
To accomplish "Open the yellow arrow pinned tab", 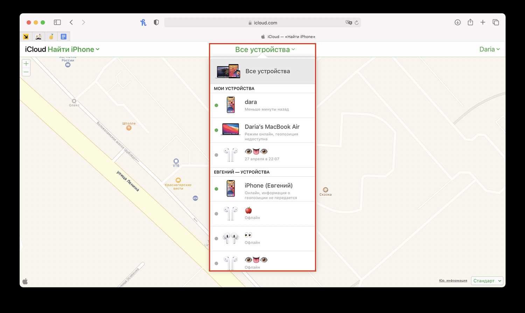I will tap(26, 36).
